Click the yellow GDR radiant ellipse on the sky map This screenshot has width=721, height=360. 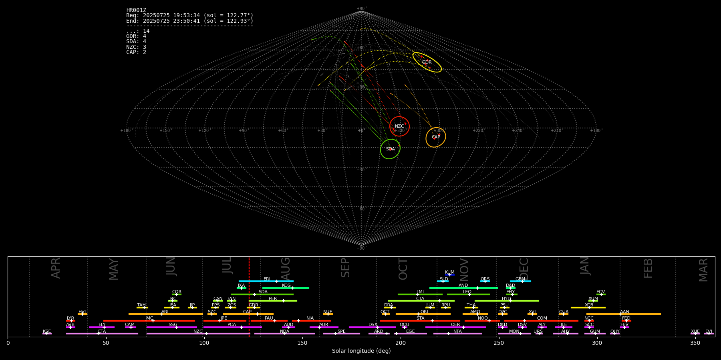pyautogui.click(x=427, y=62)
